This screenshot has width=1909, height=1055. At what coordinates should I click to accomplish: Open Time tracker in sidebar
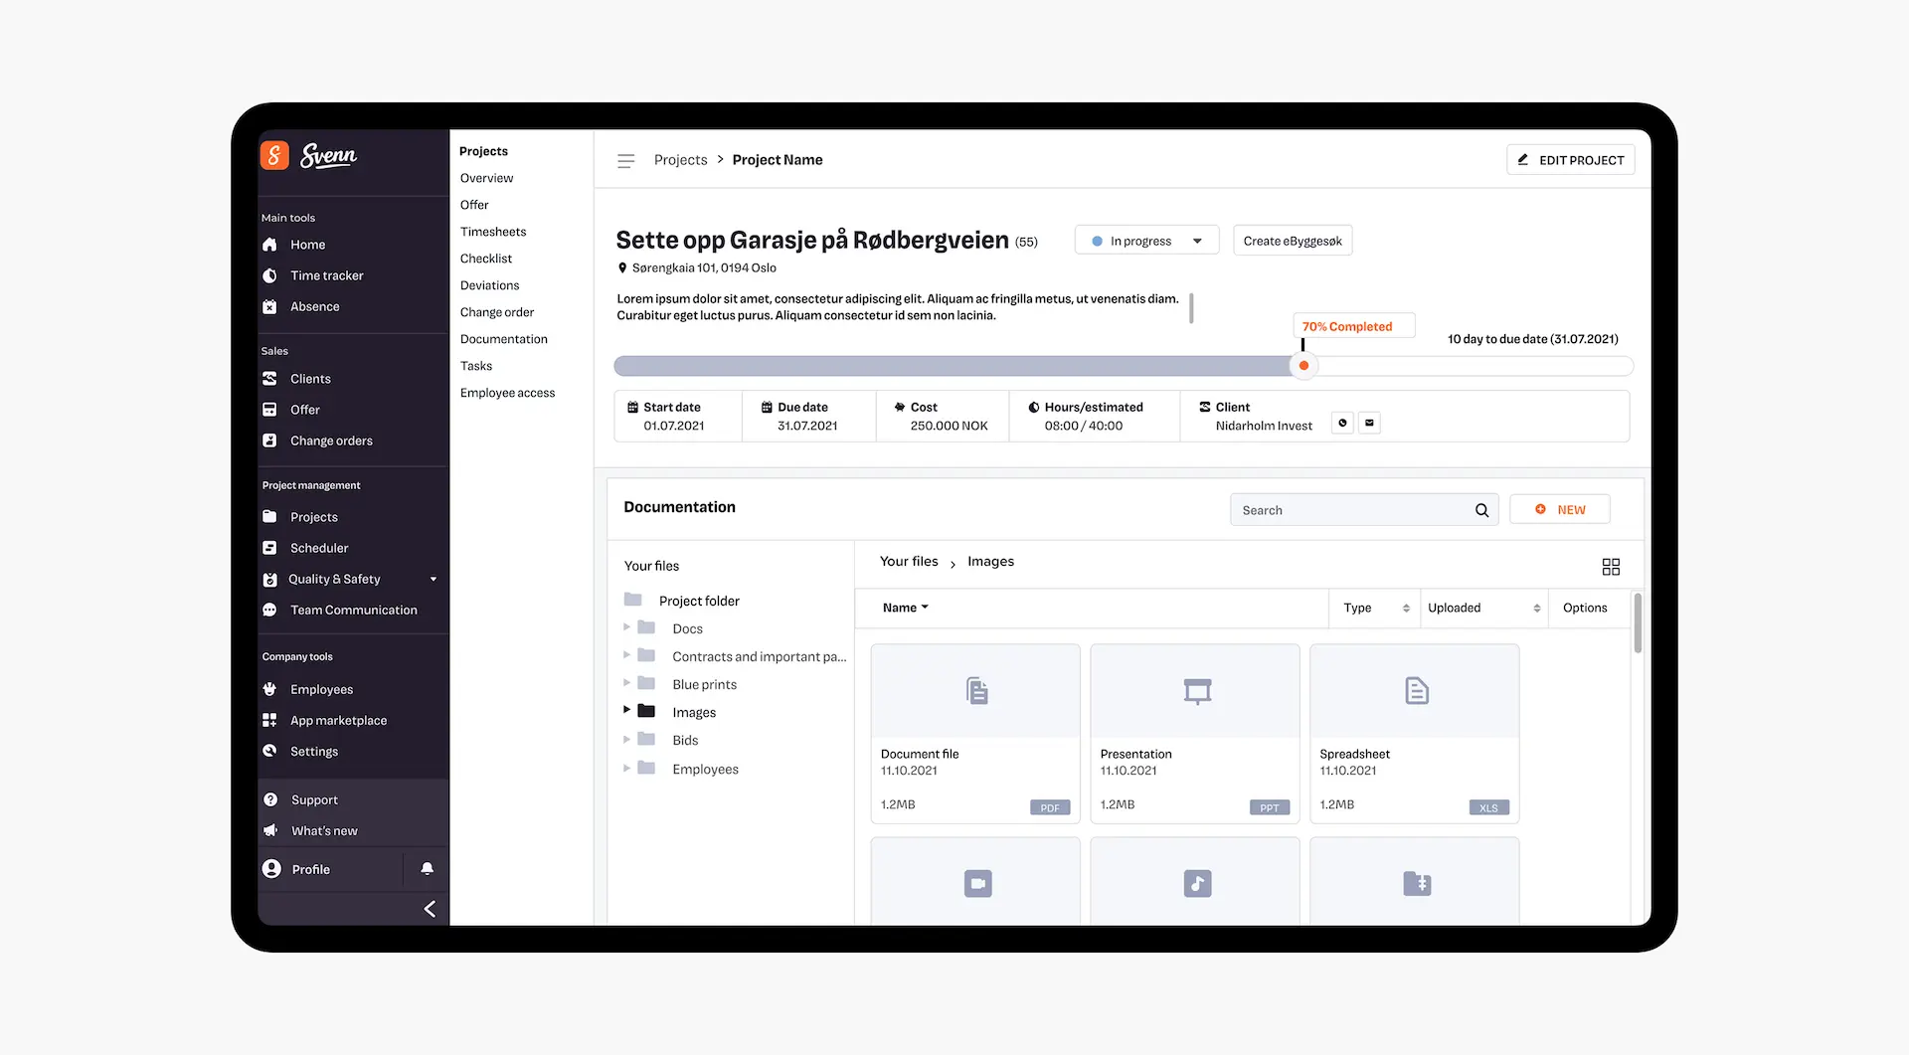(x=326, y=275)
